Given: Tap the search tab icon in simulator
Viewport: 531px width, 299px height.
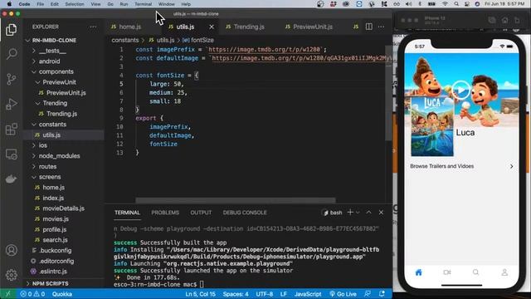Looking at the screenshot, I should click(475, 272).
